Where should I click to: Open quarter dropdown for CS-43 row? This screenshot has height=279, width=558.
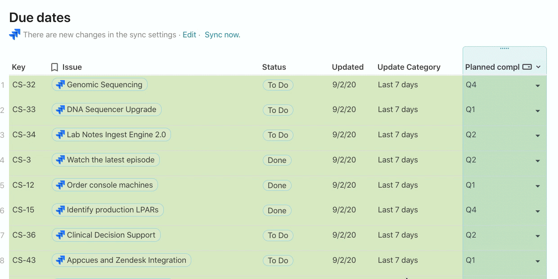pos(538,261)
